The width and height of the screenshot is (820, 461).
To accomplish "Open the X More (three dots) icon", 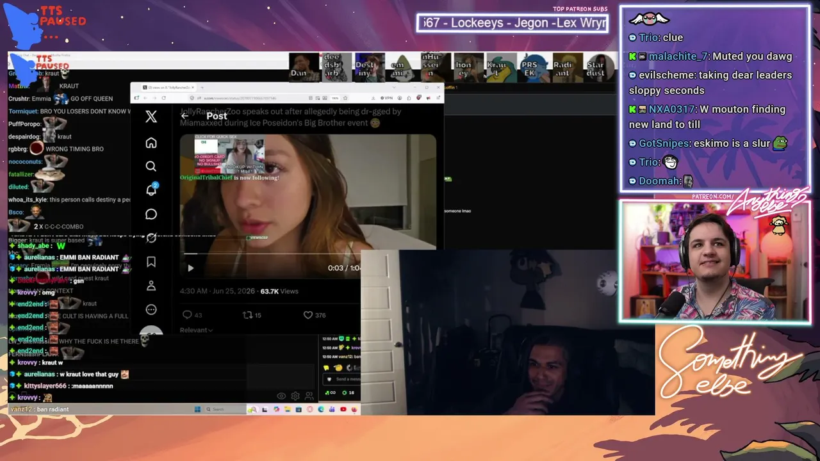I will point(151,310).
